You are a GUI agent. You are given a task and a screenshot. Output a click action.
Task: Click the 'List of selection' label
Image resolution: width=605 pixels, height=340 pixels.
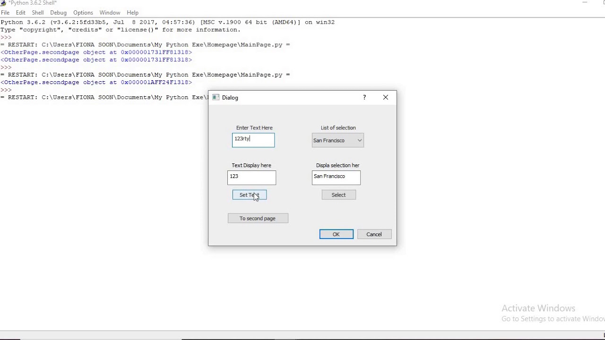click(338, 128)
